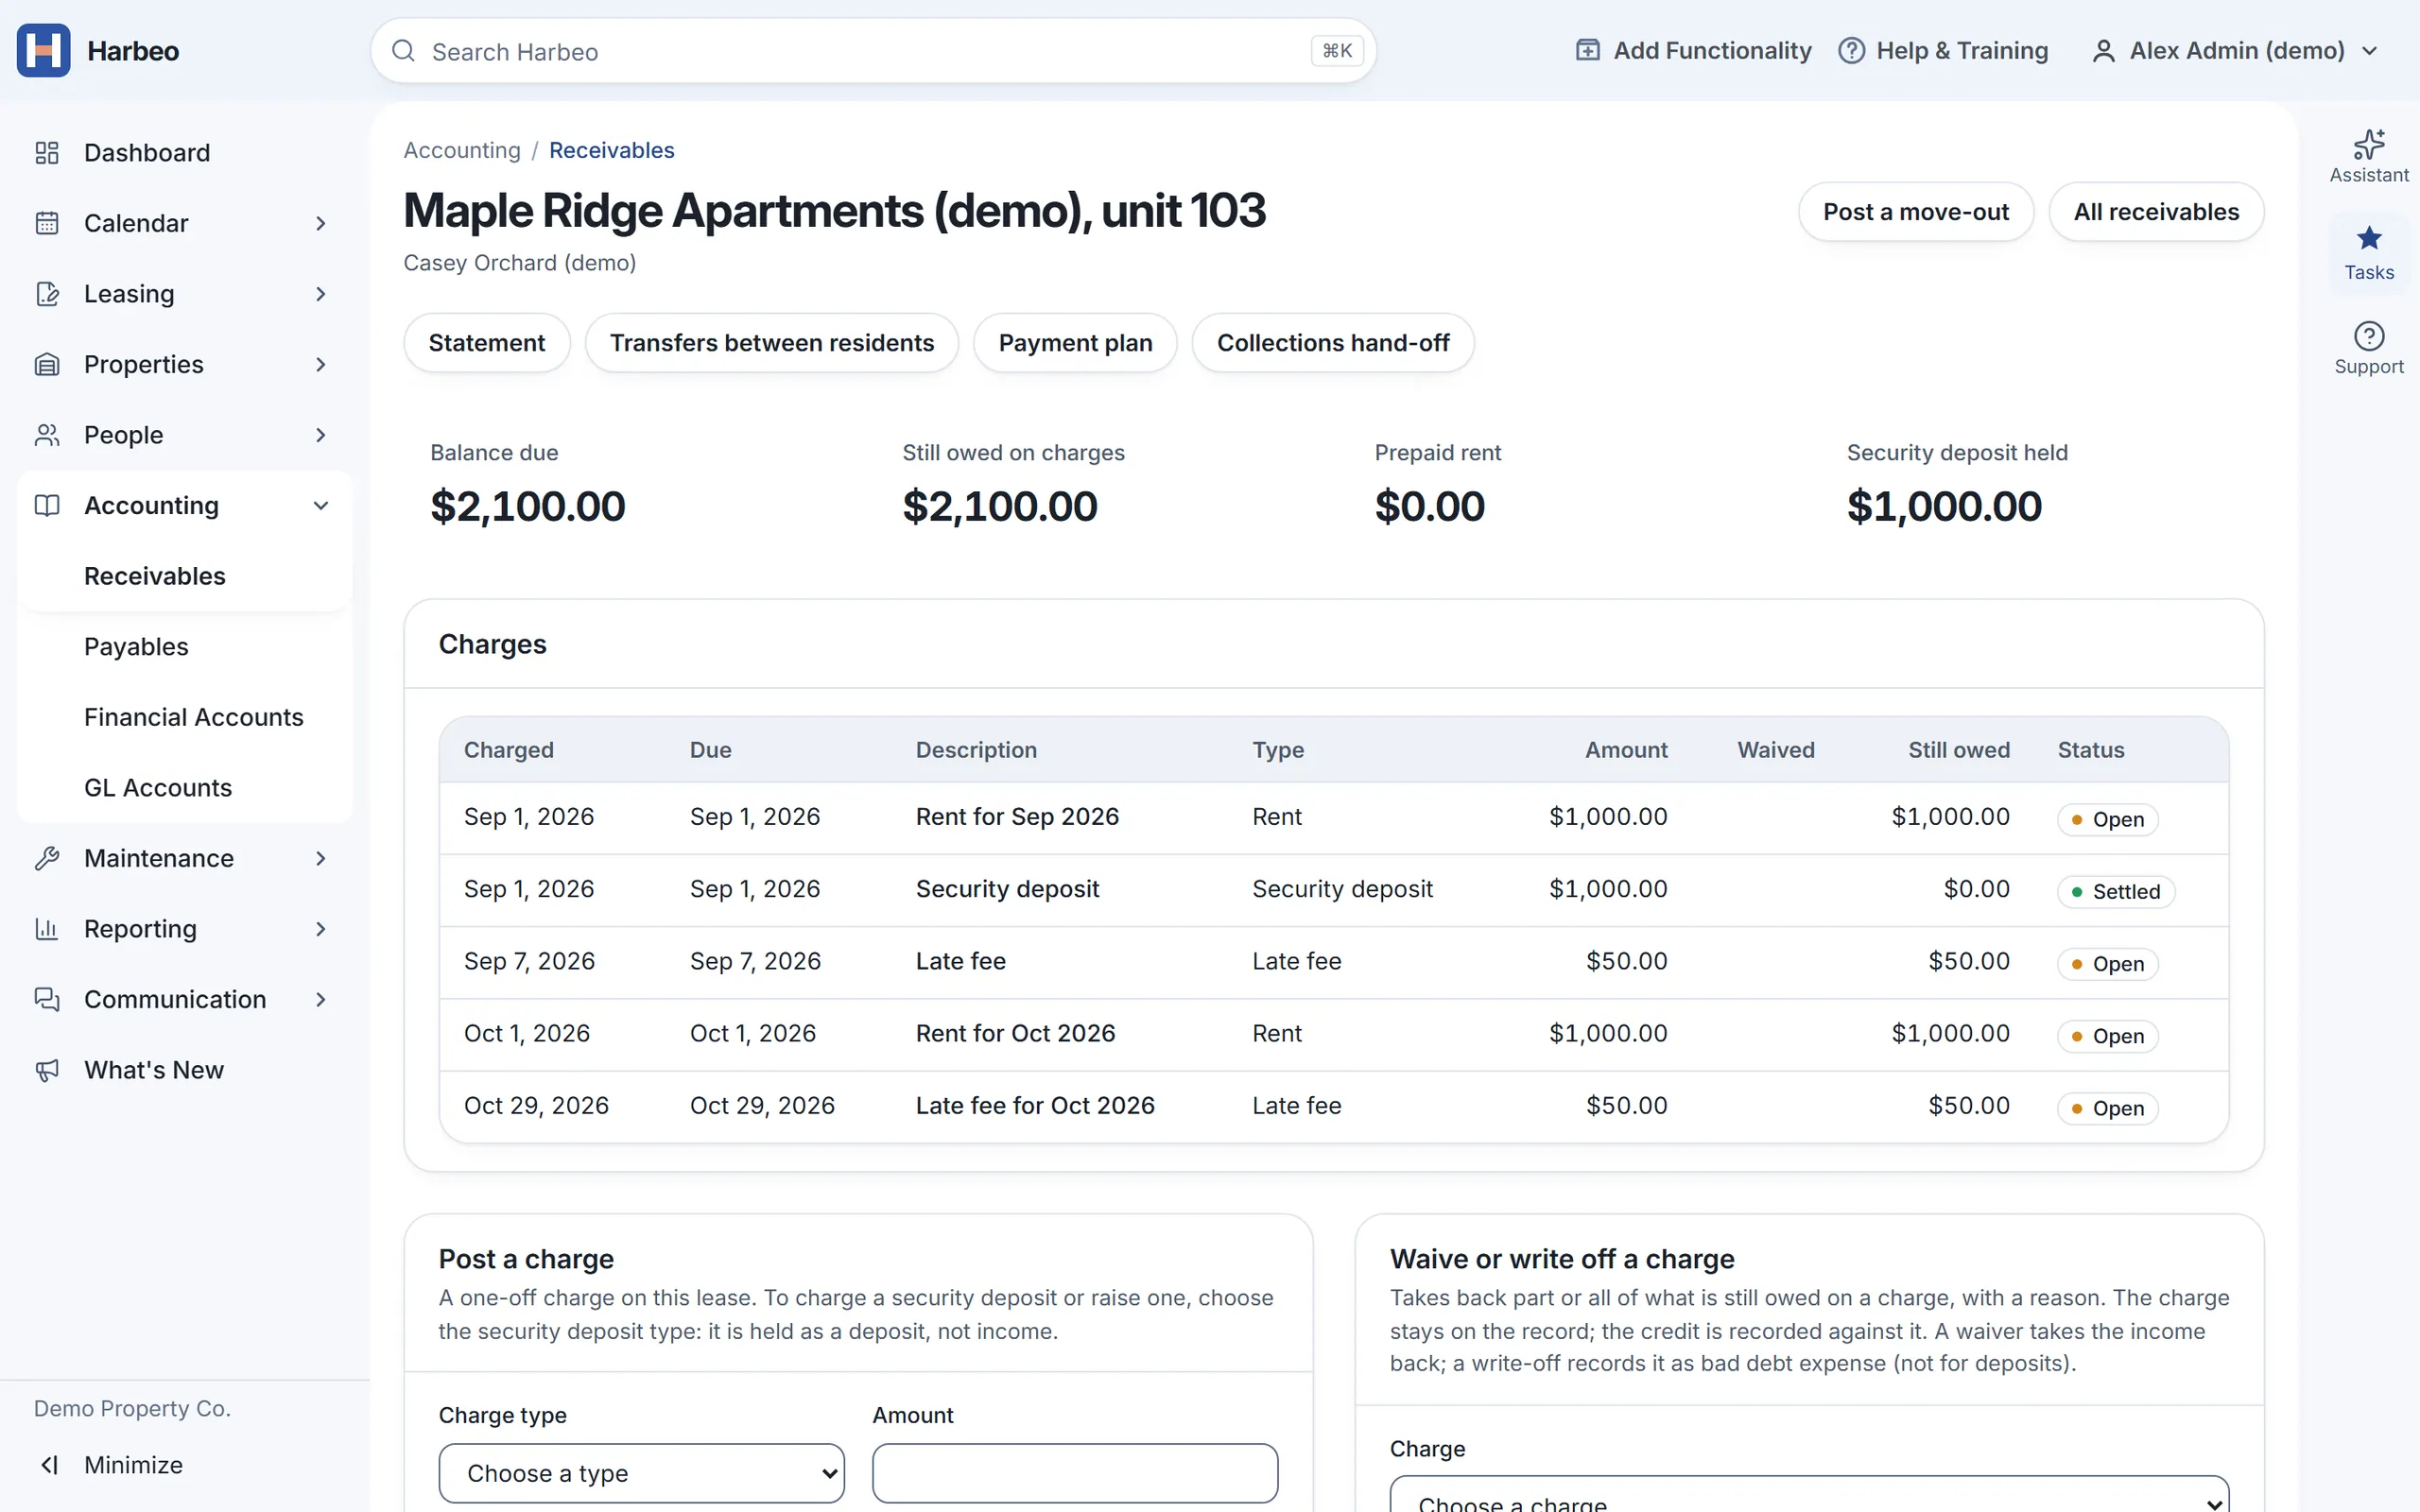Expand the Reporting menu chevron
Viewport: 2420px width, 1512px height.
[x=321, y=929]
